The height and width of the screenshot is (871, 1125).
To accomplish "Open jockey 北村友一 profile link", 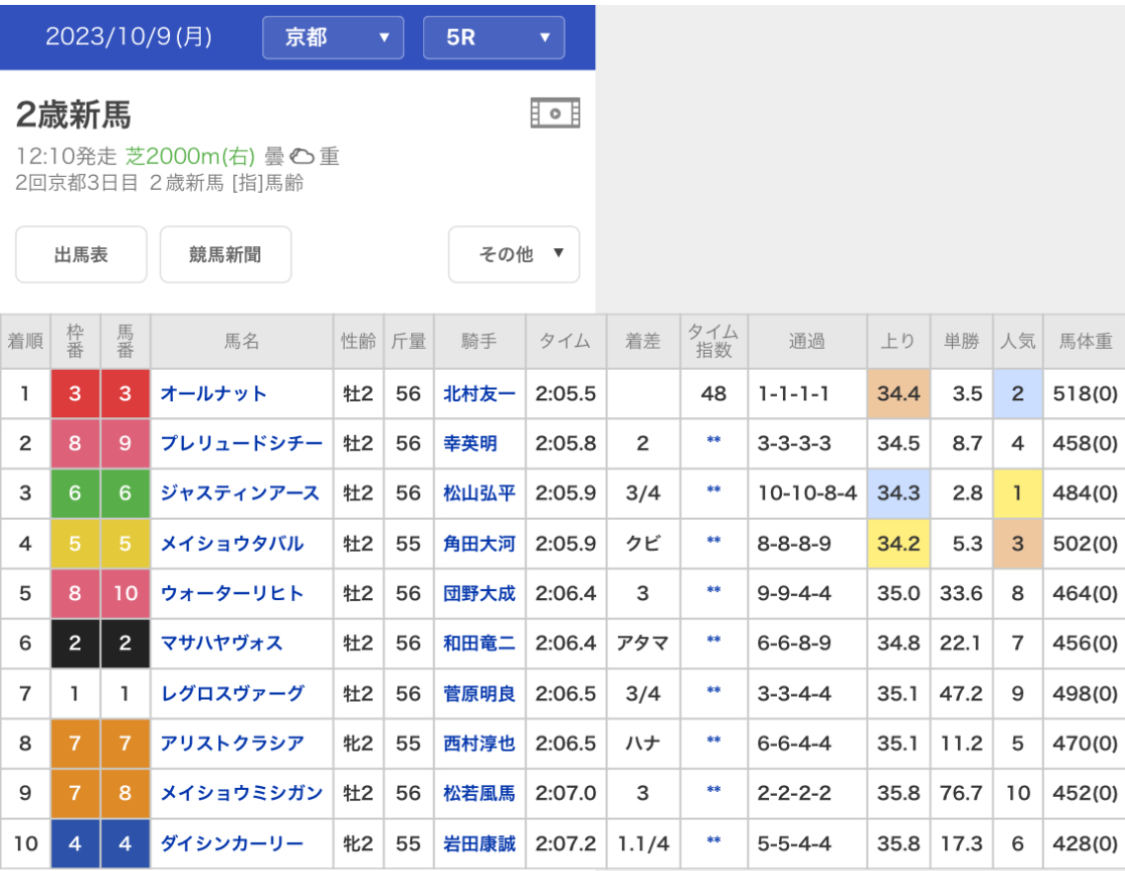I will pyautogui.click(x=479, y=393).
